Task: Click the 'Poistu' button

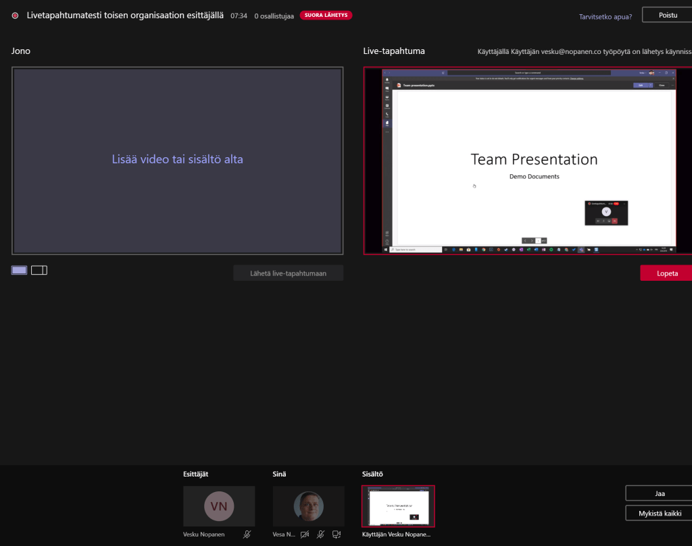Action: pos(668,15)
